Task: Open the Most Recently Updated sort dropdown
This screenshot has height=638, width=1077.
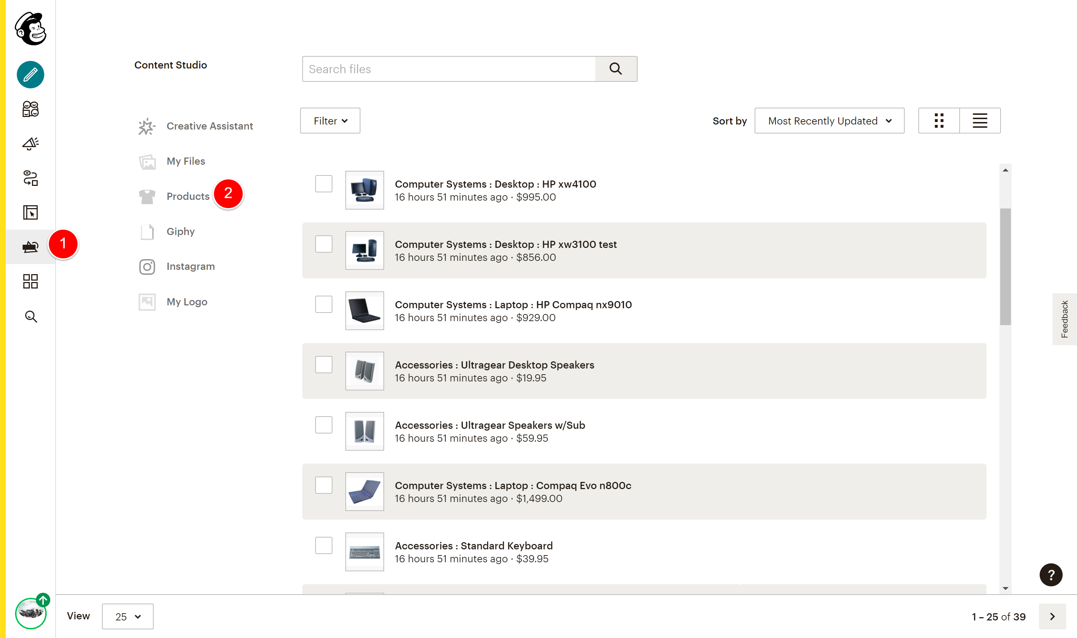Action: click(829, 121)
